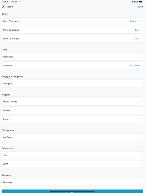The width and height of the screenshot is (145, 193).
Task: Tap Save in the top right corner
Action: tap(140, 7)
